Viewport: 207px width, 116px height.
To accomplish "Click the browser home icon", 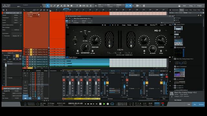I will coord(170,10).
